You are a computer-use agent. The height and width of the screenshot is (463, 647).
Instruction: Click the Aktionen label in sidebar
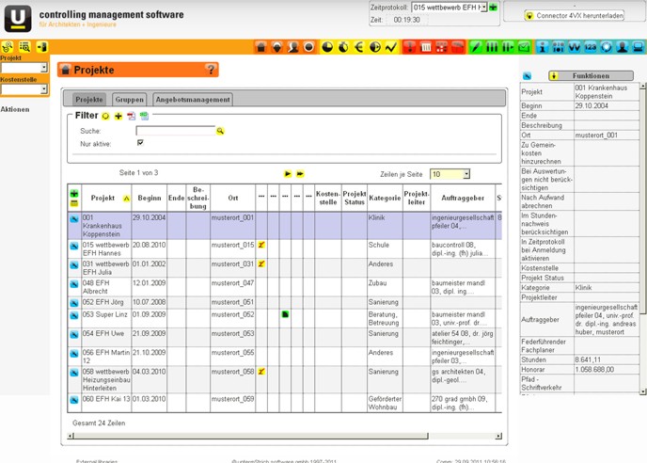(x=15, y=109)
